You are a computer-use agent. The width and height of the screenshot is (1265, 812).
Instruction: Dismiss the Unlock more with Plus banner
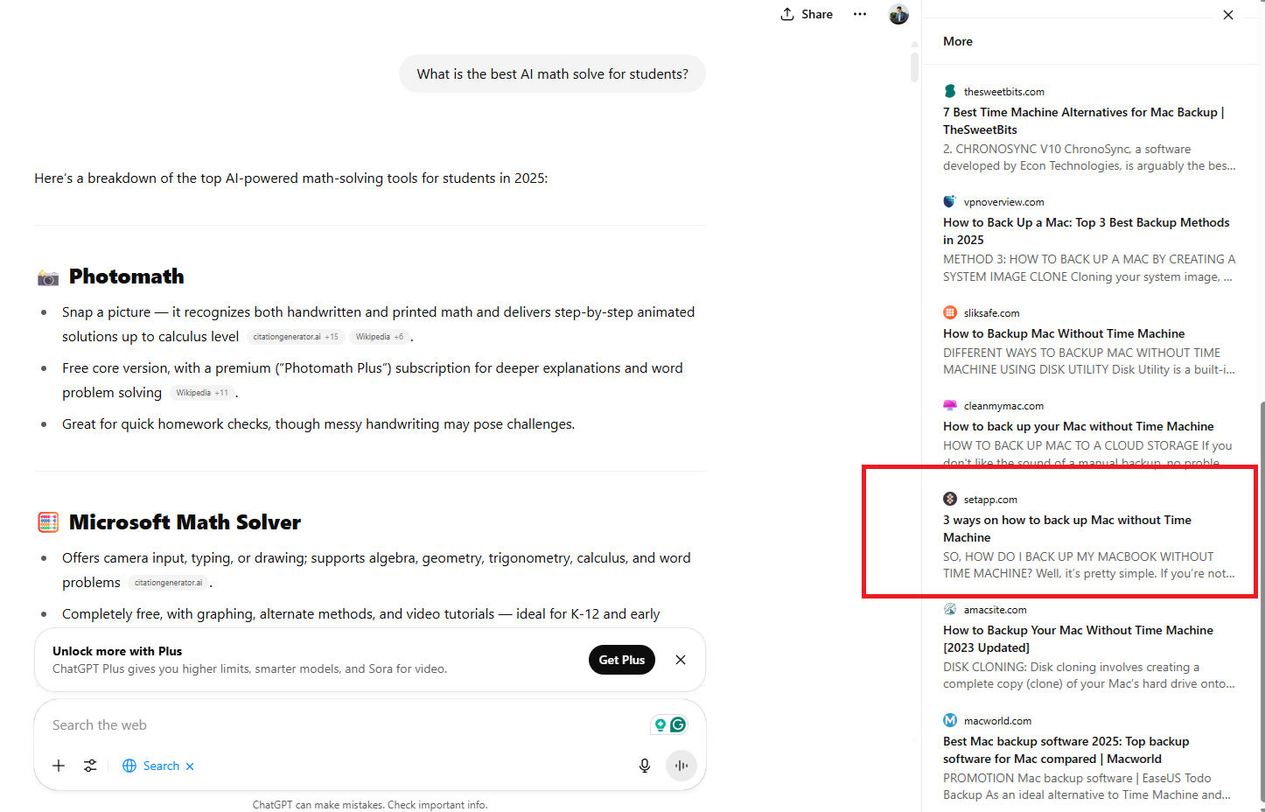tap(681, 660)
